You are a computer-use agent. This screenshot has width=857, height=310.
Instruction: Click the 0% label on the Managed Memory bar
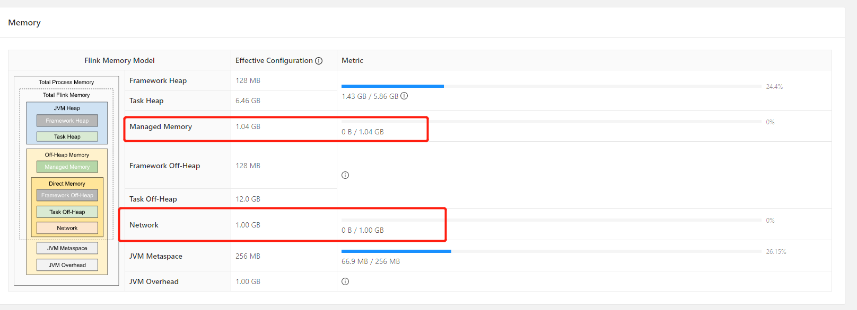770,122
